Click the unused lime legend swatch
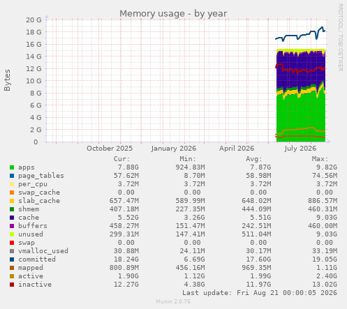Viewport: 347px width, 309px height. [x=12, y=234]
